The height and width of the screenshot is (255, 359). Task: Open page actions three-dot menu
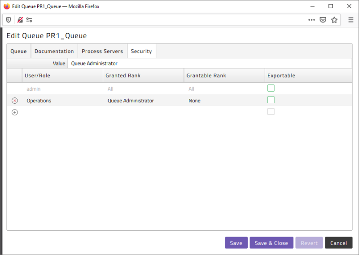[x=311, y=20]
